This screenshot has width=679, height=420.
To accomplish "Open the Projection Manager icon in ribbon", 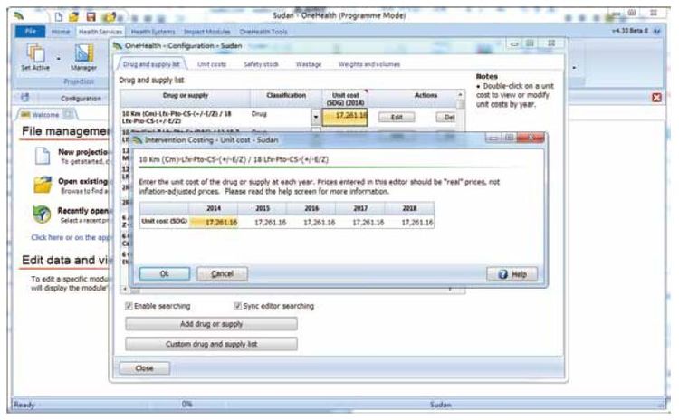I will (83, 53).
